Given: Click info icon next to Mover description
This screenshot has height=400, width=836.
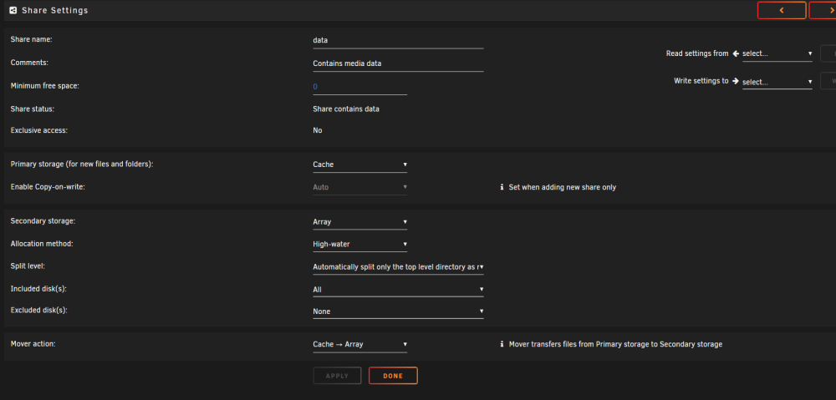Looking at the screenshot, I should 502,345.
